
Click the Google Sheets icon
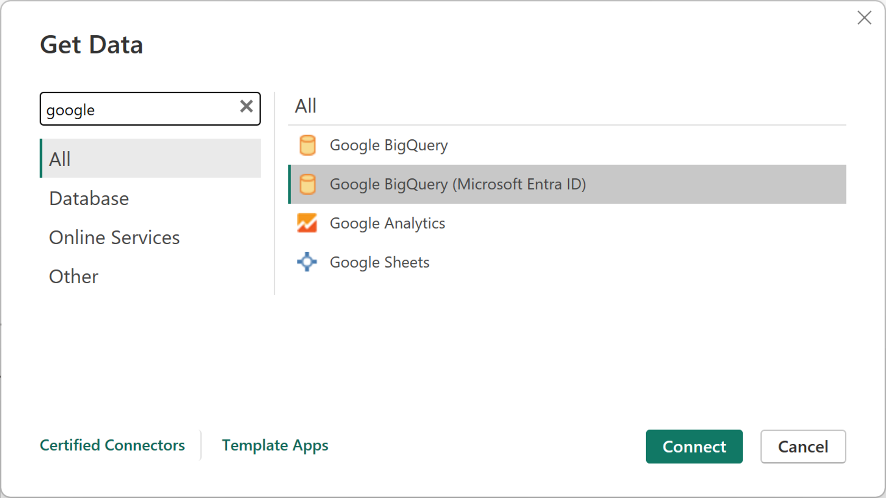point(307,262)
